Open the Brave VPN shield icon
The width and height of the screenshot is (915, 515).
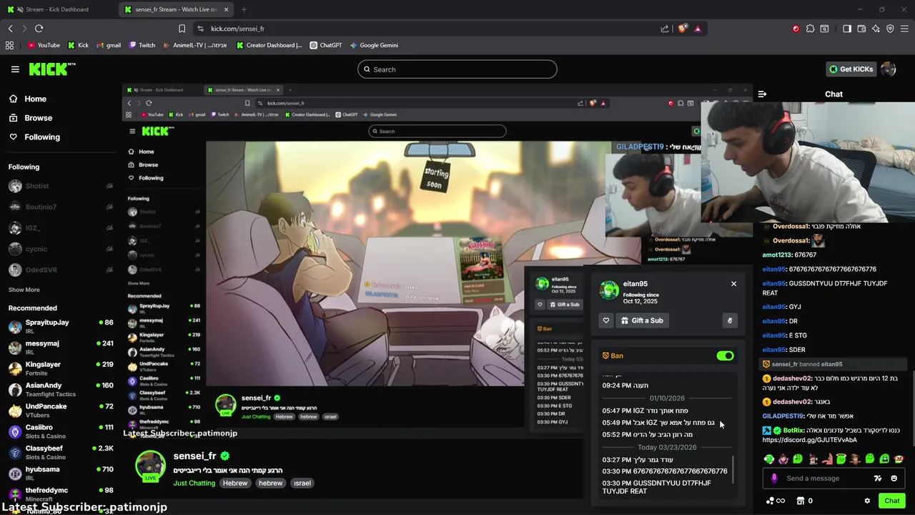(x=890, y=29)
